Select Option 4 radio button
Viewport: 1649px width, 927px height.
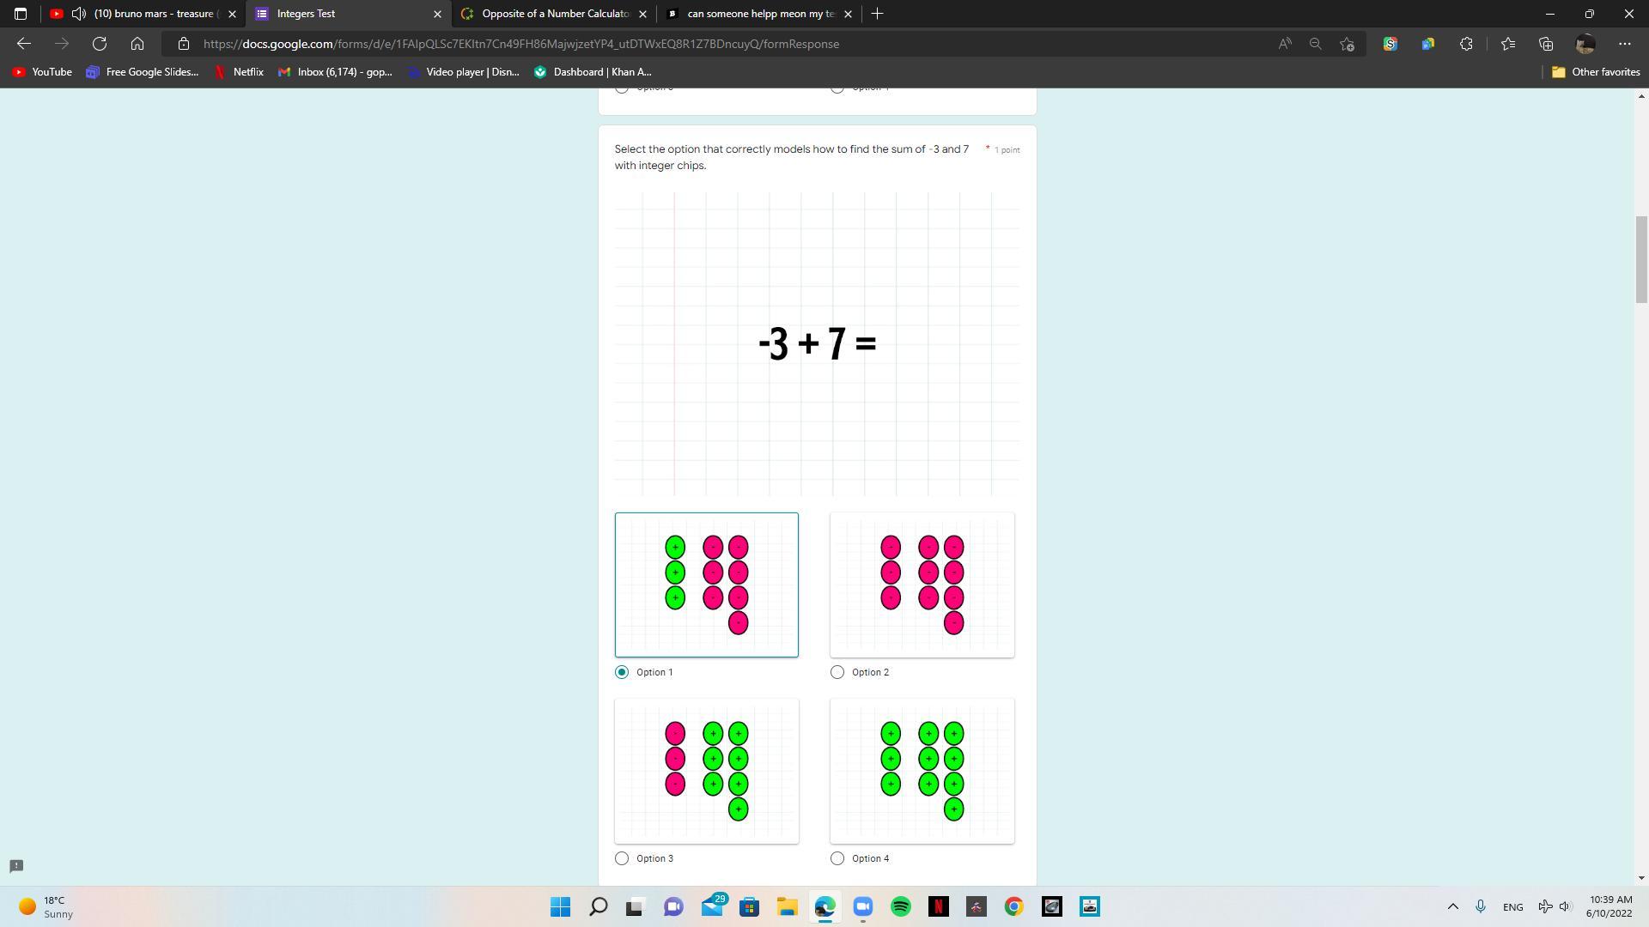point(837,858)
